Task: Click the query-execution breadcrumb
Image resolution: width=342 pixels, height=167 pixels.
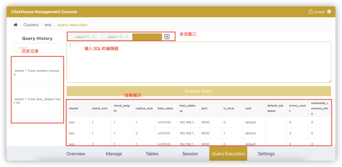Action: (72, 25)
